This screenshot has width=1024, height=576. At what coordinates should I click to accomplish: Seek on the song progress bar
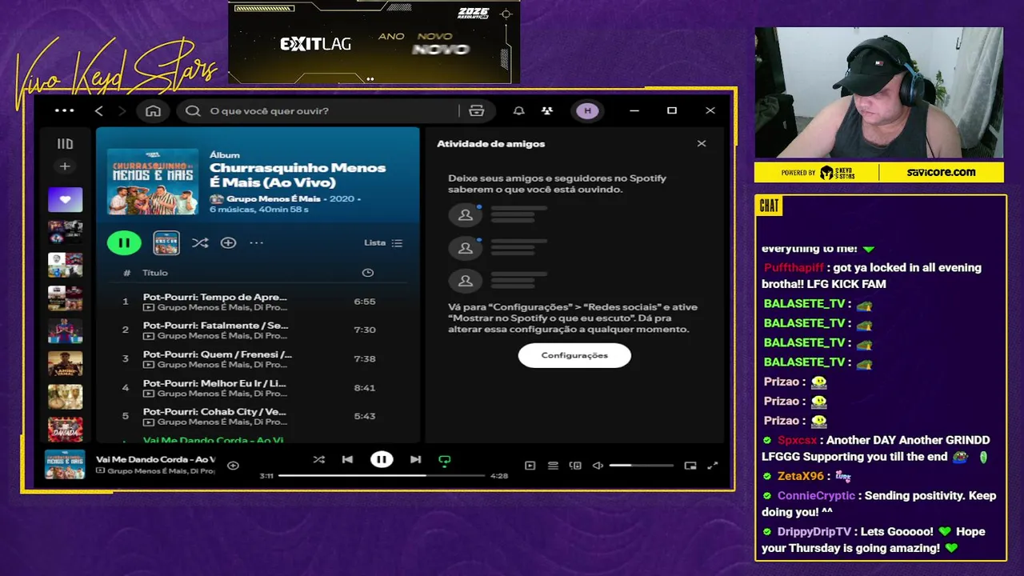pyautogui.click(x=382, y=475)
